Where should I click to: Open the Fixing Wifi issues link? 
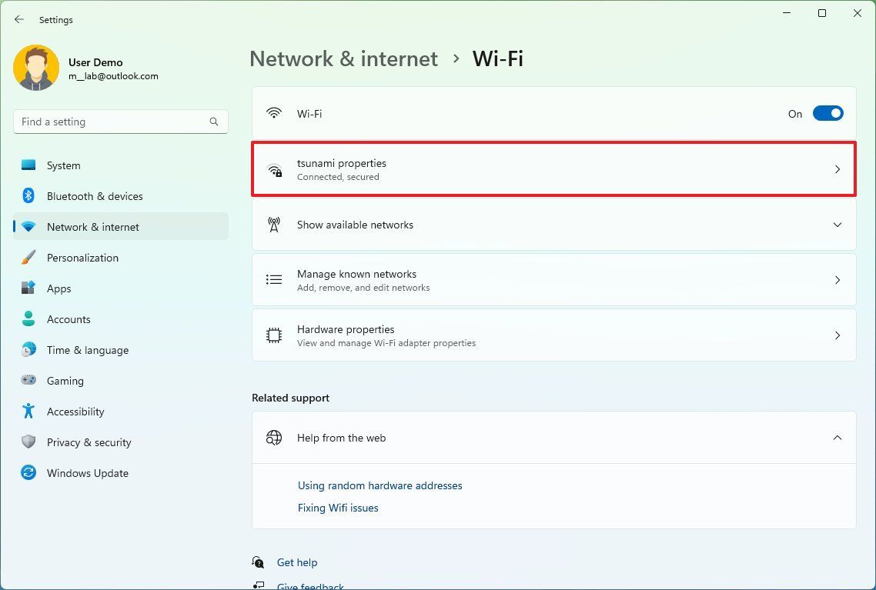pyautogui.click(x=337, y=508)
